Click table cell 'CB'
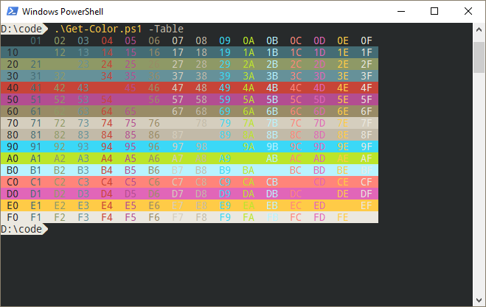486x307 pixels. click(x=272, y=182)
